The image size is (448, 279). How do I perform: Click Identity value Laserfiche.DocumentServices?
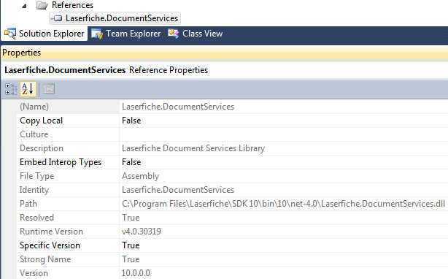[178, 190]
